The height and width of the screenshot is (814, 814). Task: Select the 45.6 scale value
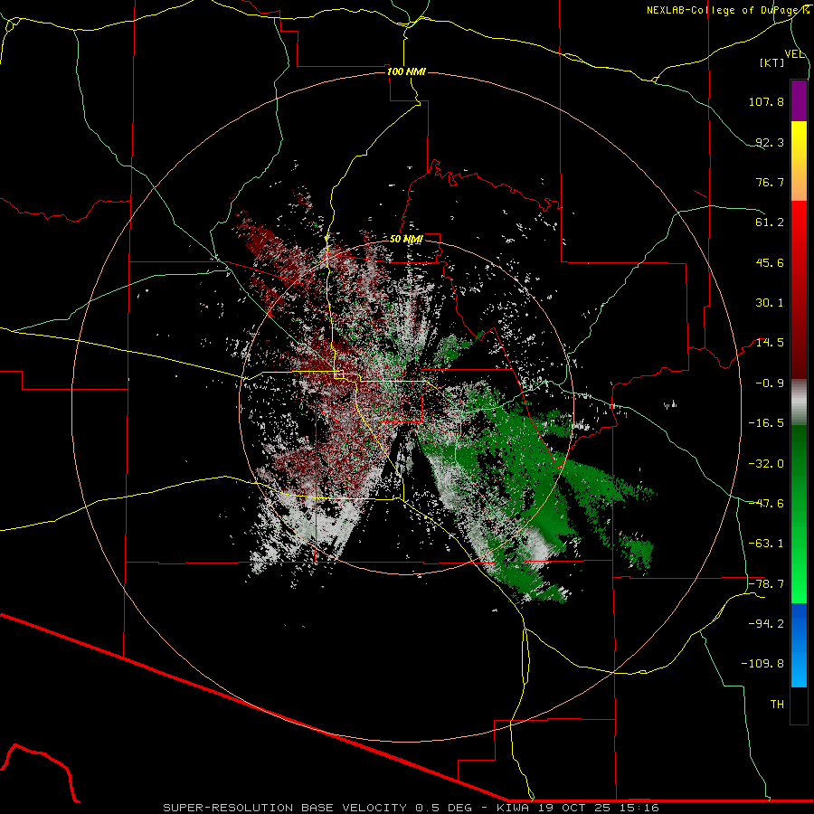click(770, 262)
